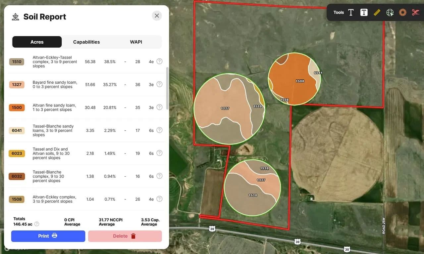Open help for soil 1510 row
Screen dimensions: 424x254
159,62
